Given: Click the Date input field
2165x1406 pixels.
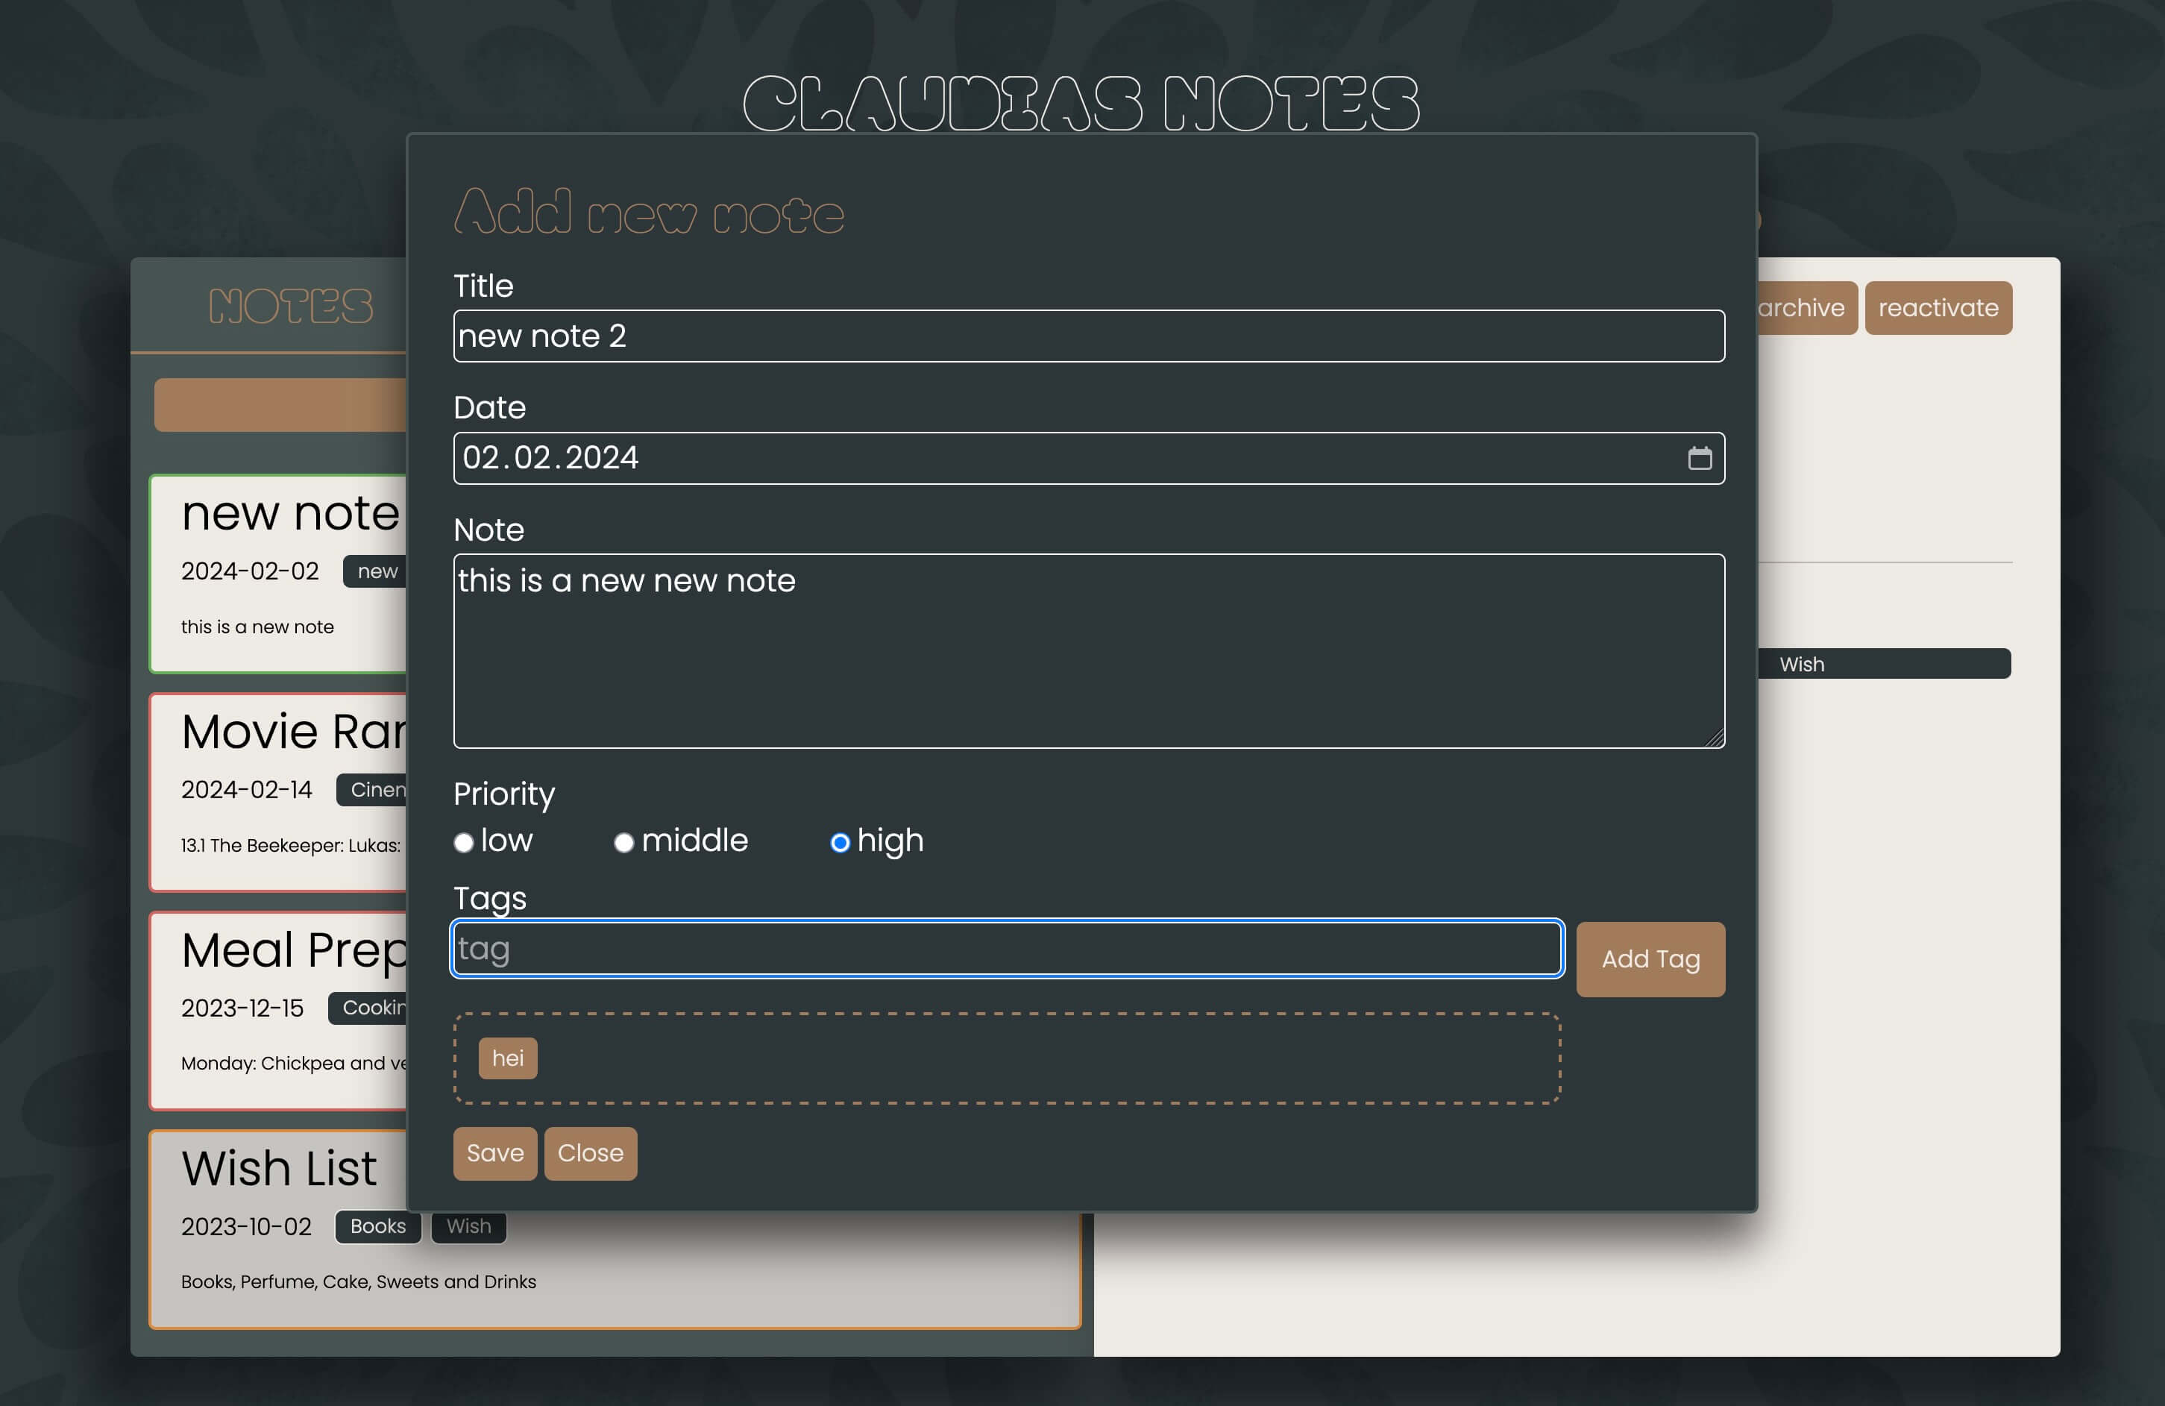Looking at the screenshot, I should click(1001, 458).
